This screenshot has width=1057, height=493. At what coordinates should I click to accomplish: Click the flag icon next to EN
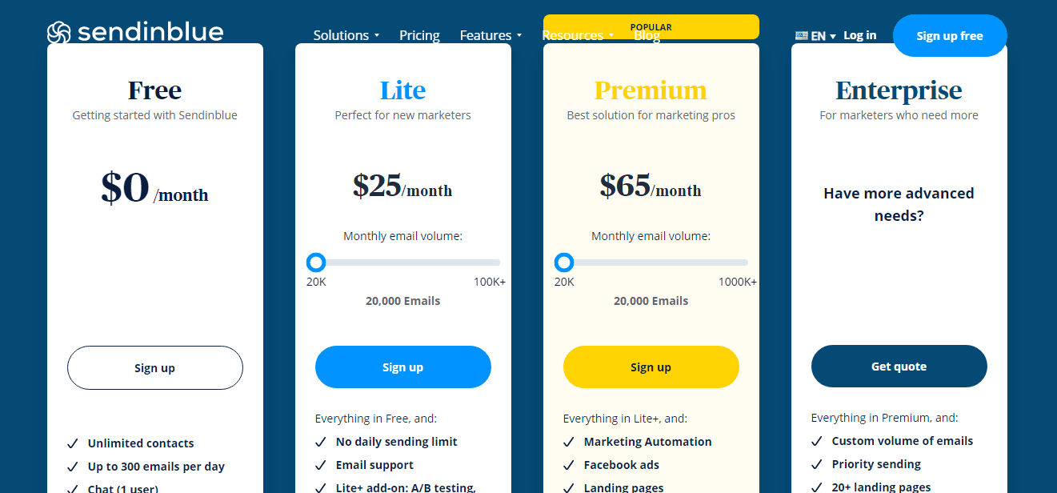[x=802, y=36]
